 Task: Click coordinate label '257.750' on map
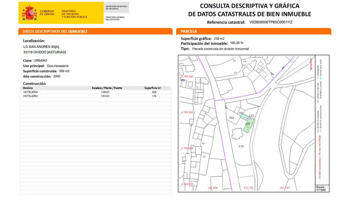(x=284, y=188)
